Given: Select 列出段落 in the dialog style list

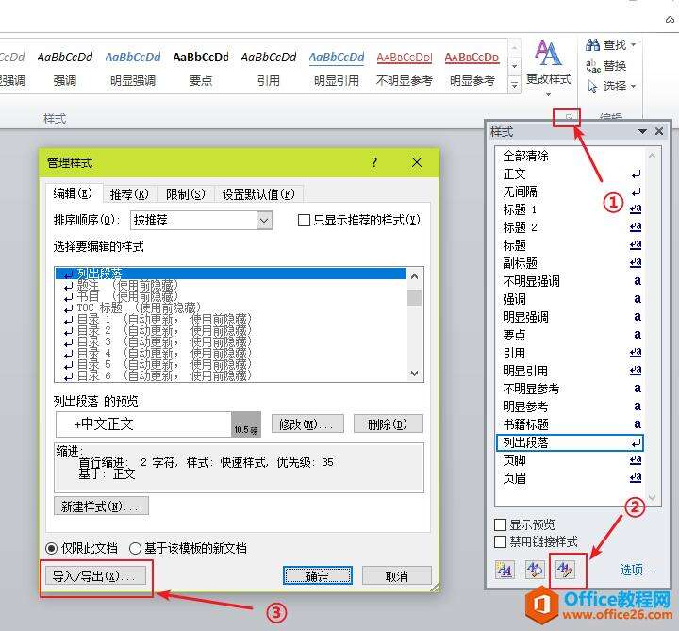Looking at the screenshot, I should point(230,274).
